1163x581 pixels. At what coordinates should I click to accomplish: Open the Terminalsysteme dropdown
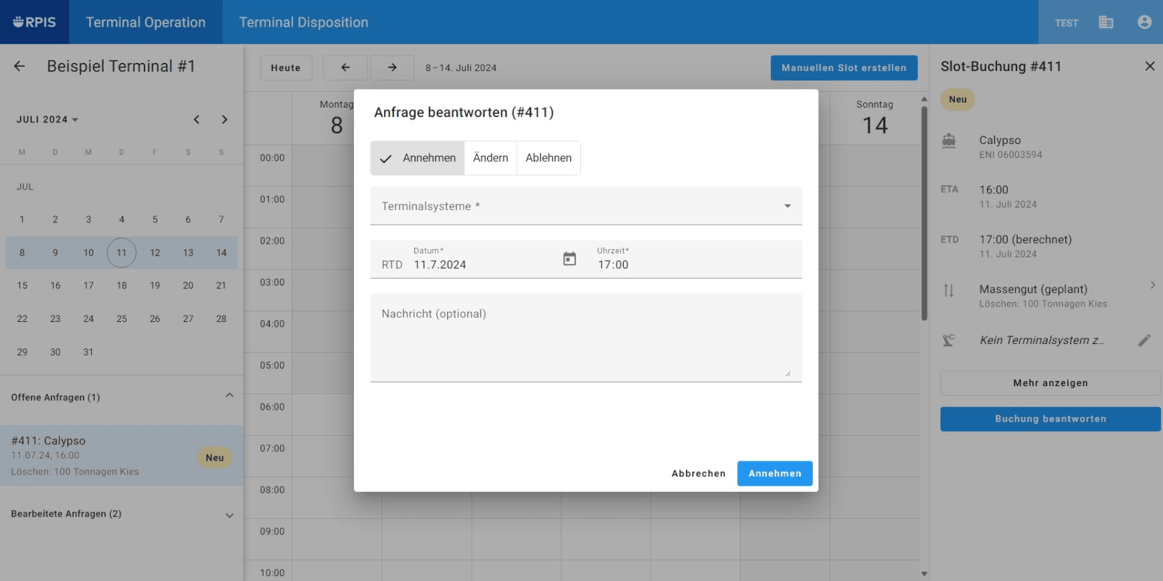[x=586, y=206]
